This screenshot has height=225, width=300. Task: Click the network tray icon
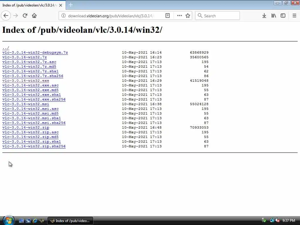coord(272,221)
